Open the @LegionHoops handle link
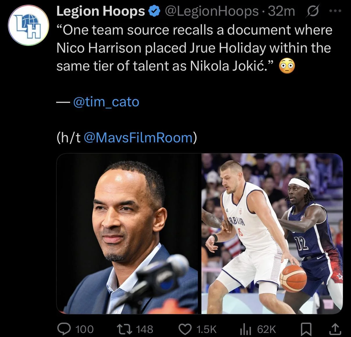The image size is (351, 337). coord(212,11)
